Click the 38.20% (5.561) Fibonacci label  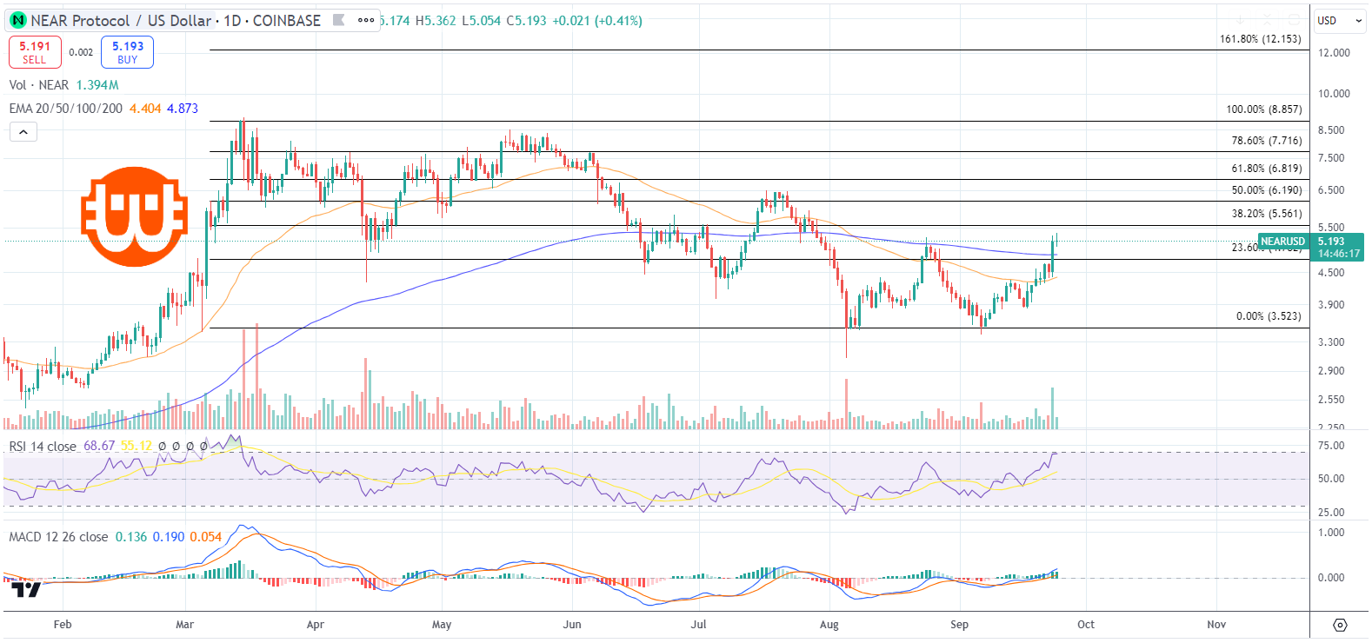point(1267,214)
